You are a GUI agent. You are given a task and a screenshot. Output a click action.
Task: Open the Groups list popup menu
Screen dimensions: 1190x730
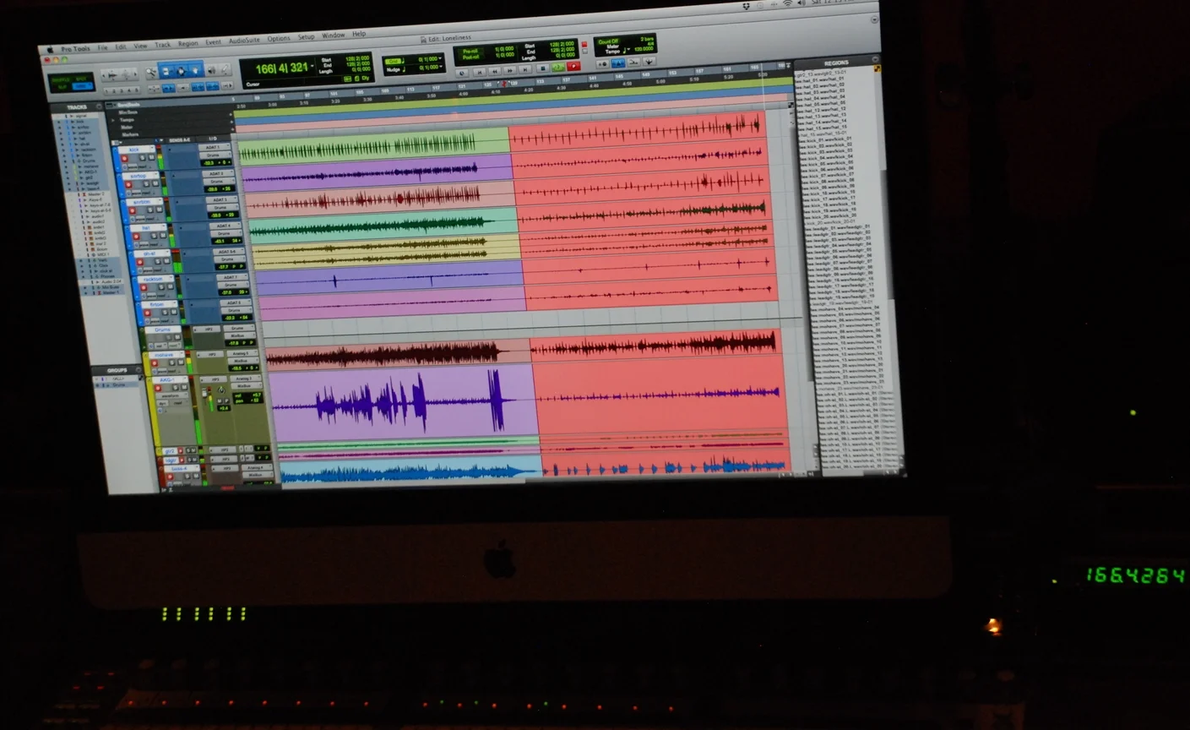tap(139, 370)
